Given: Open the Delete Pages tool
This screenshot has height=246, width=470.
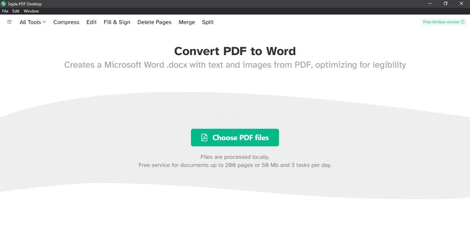Looking at the screenshot, I should tap(154, 22).
